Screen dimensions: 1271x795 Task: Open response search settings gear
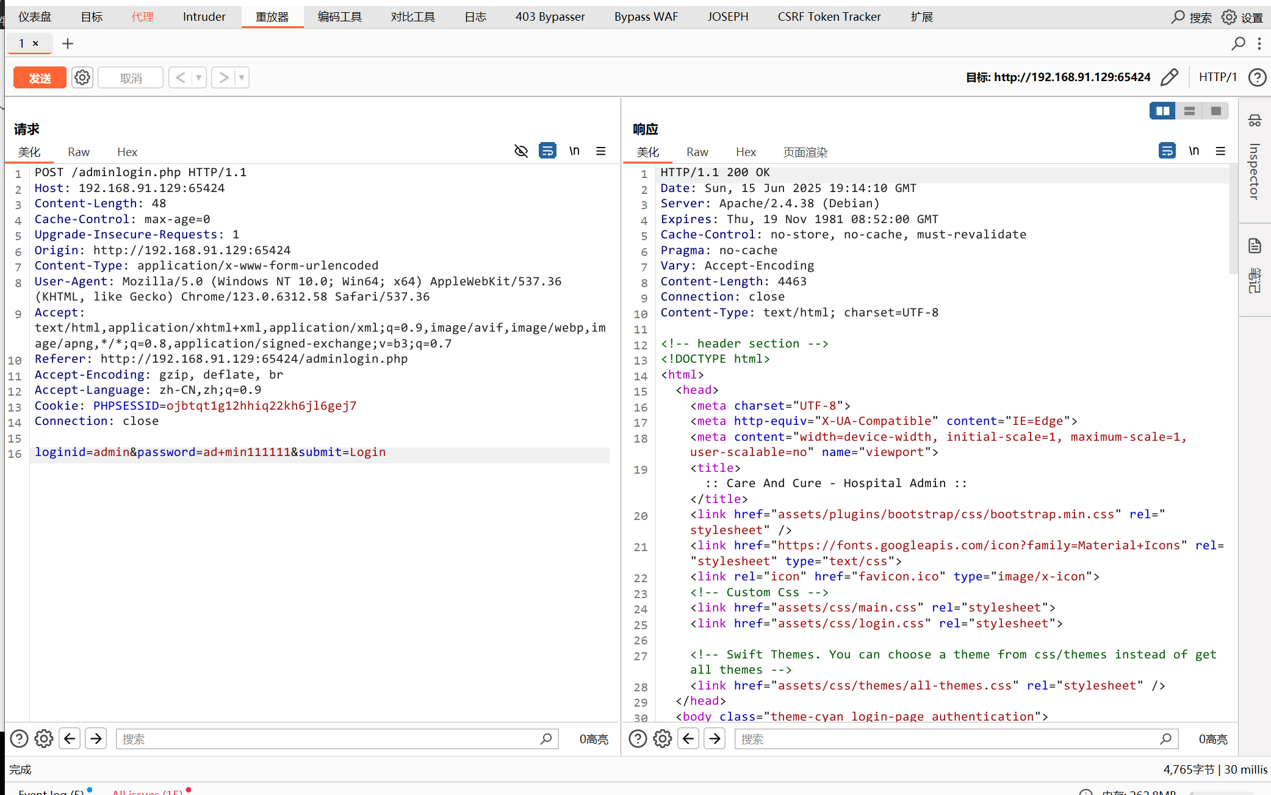[663, 739]
